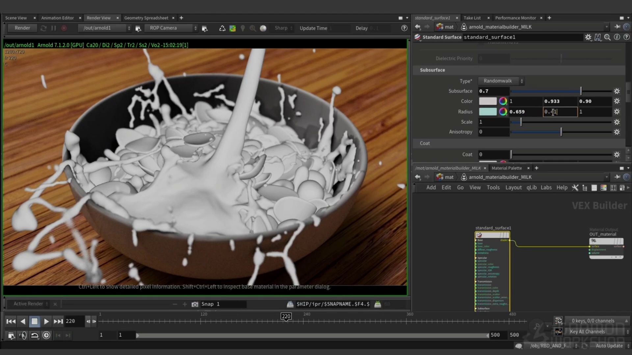Click the info icon in the parameter header
This screenshot has width=632, height=355.
(617, 37)
